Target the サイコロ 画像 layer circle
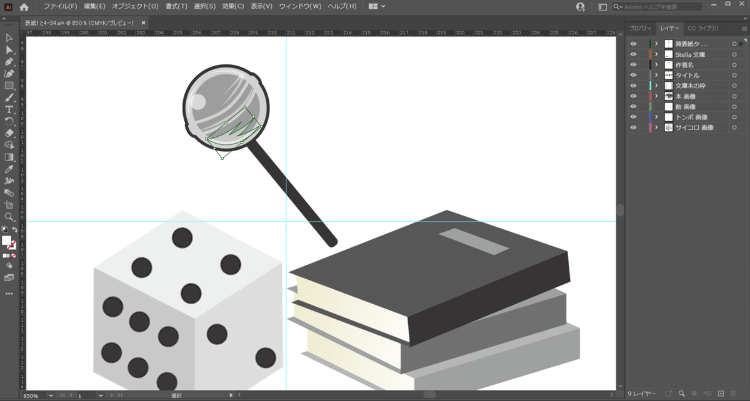Viewport: 750px width, 401px height. click(x=734, y=127)
